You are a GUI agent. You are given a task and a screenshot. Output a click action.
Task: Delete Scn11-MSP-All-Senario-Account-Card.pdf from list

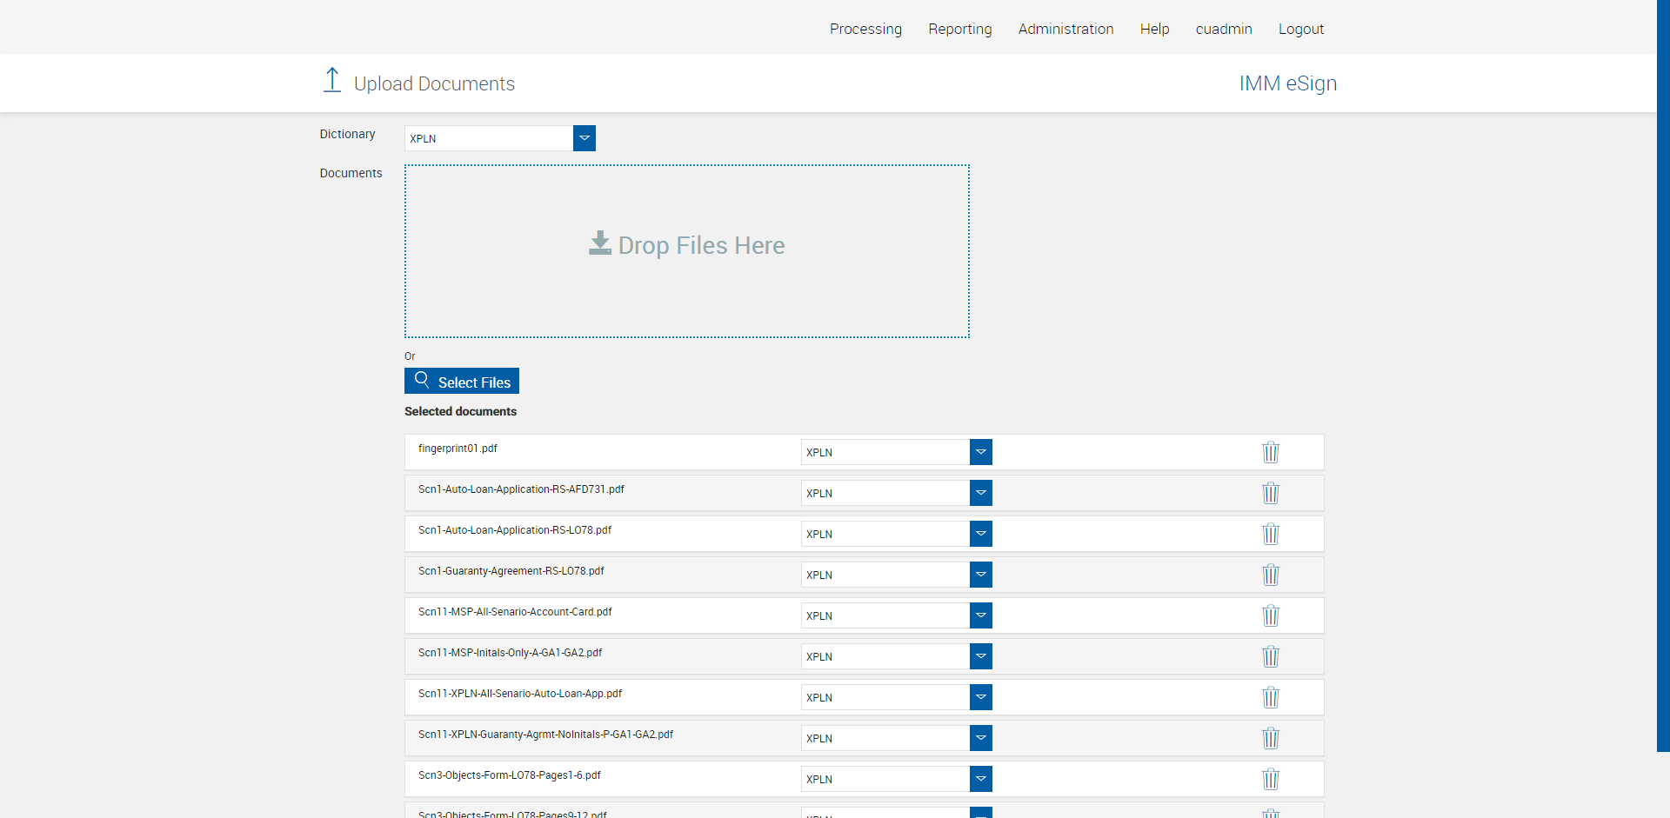coord(1270,615)
